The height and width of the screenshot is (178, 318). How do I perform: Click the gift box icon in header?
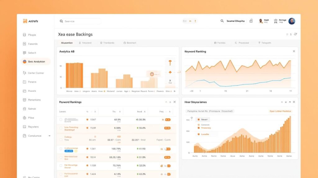coord(251,21)
